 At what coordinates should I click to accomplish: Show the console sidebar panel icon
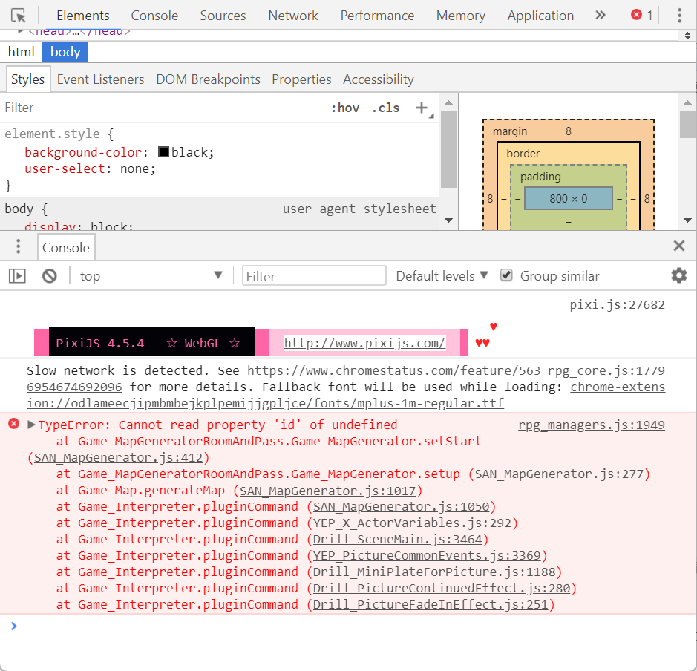coord(17,276)
